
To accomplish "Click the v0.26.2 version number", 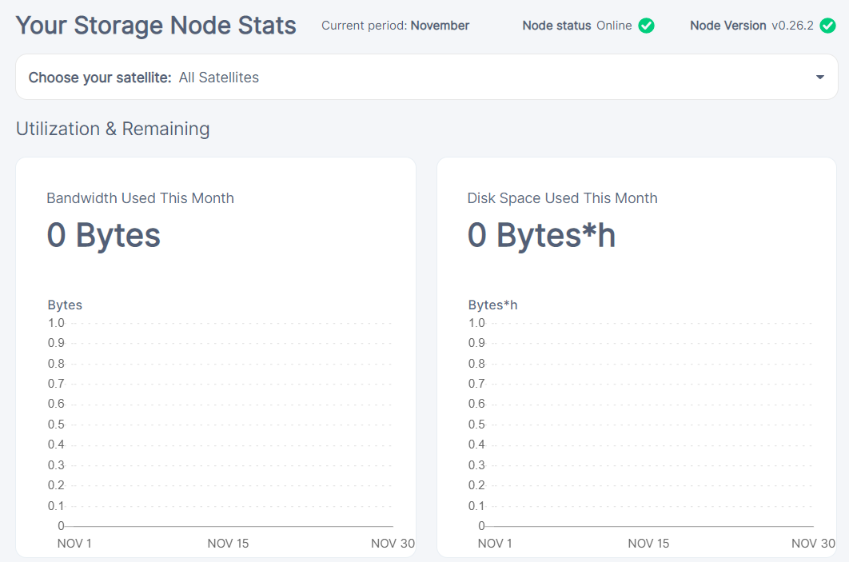I will [x=792, y=26].
